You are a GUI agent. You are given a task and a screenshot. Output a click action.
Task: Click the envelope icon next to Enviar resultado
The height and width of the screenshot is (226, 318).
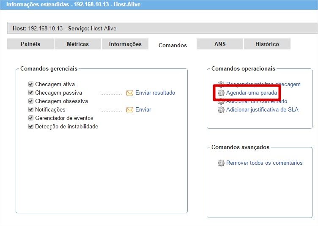coord(130,93)
